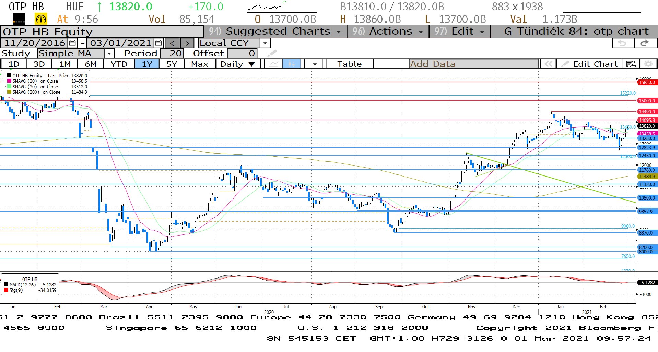
Task: Click the 15850.0 red price level label
Action: coord(647,82)
